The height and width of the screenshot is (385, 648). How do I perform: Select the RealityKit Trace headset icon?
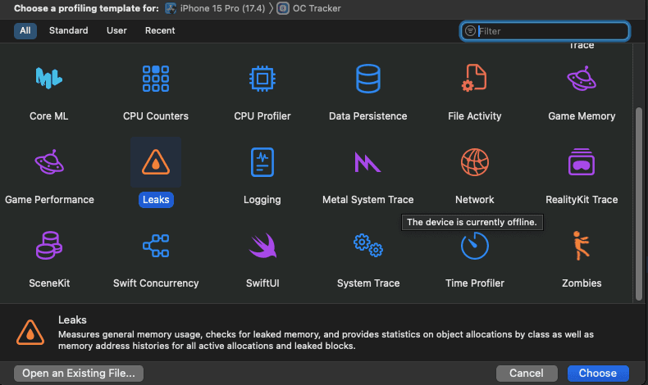tap(581, 162)
